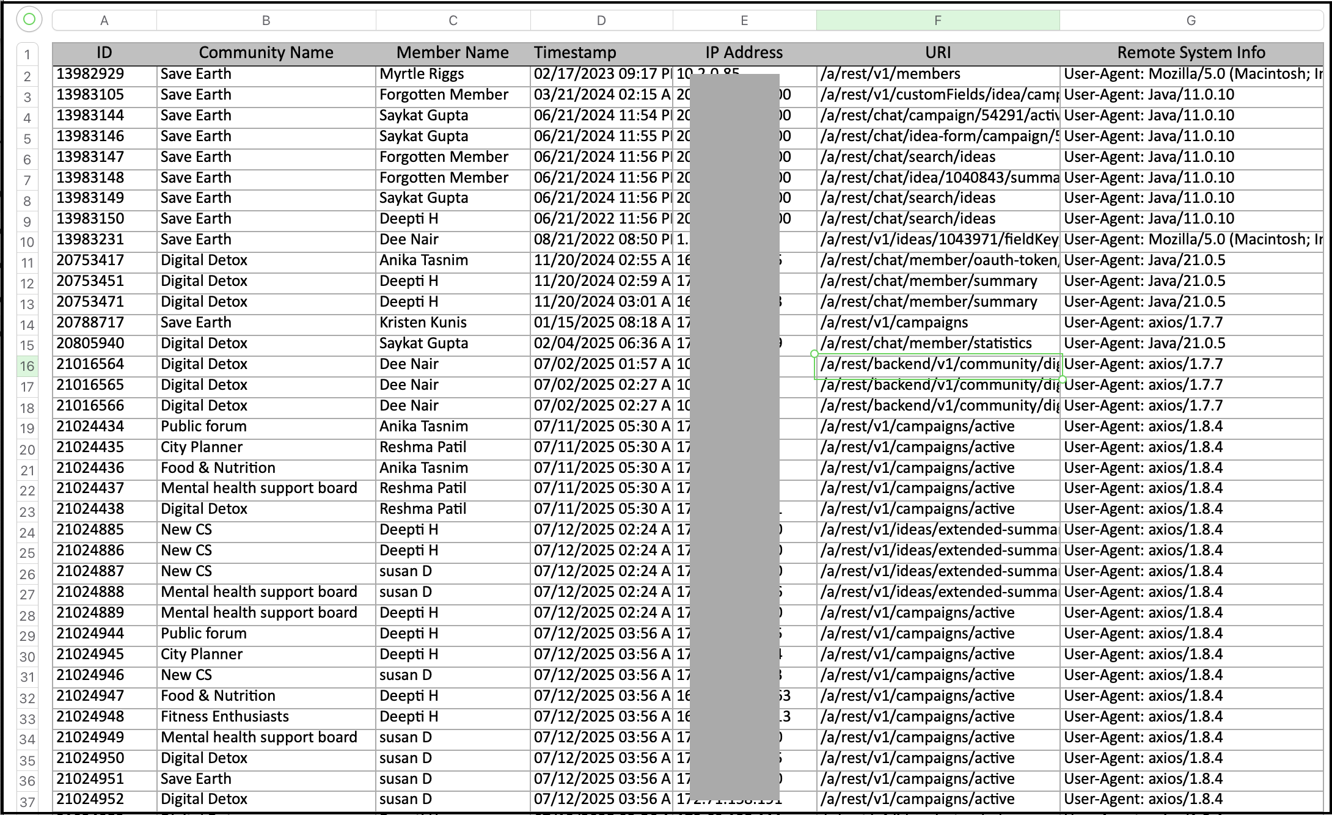Screen dimensions: 1332x815
Task: Select timestamp '03/21/2024 02:15' cell
Action: click(x=601, y=95)
